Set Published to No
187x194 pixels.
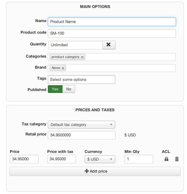tap(69, 89)
